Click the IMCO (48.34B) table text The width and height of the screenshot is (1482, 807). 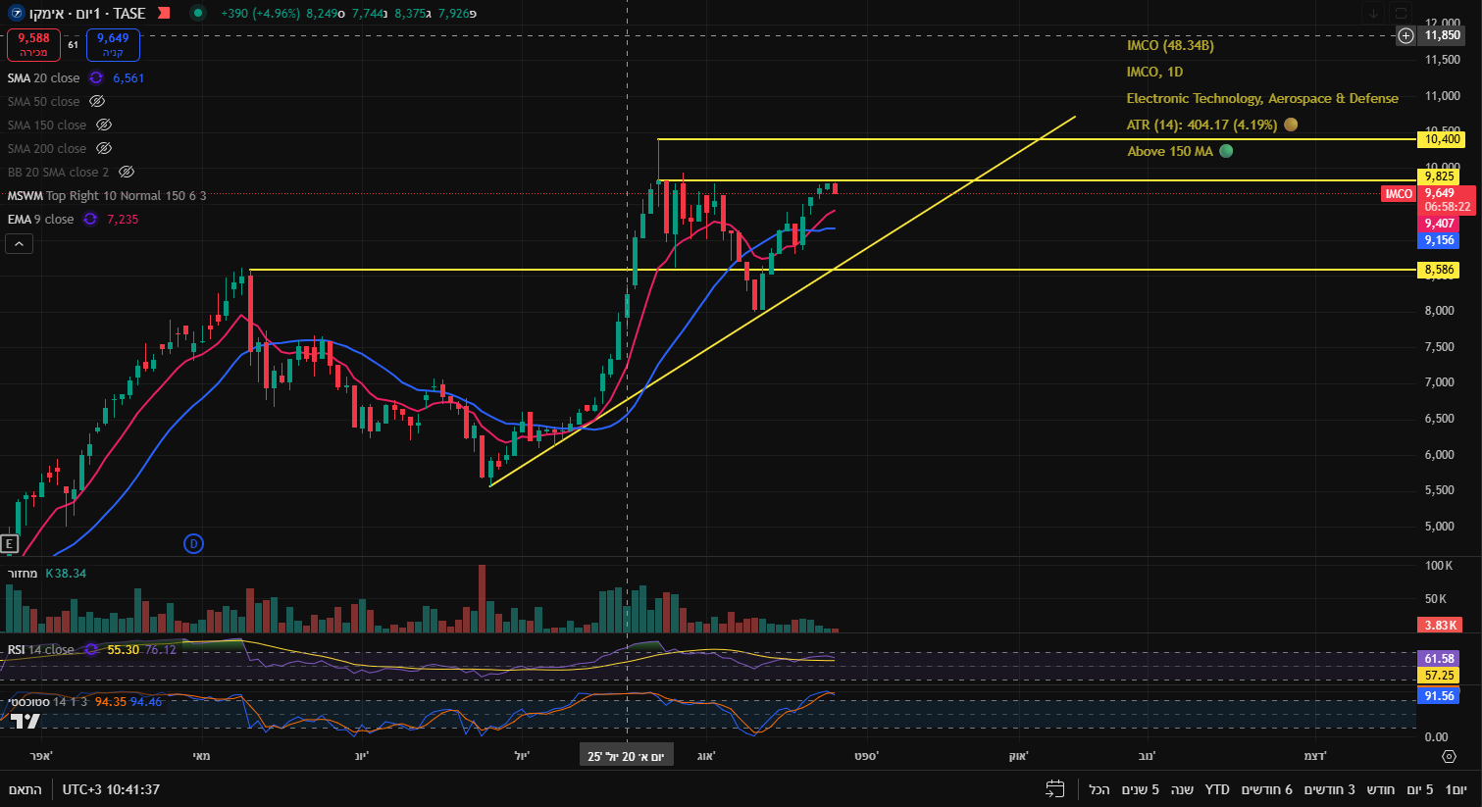coord(1170,46)
